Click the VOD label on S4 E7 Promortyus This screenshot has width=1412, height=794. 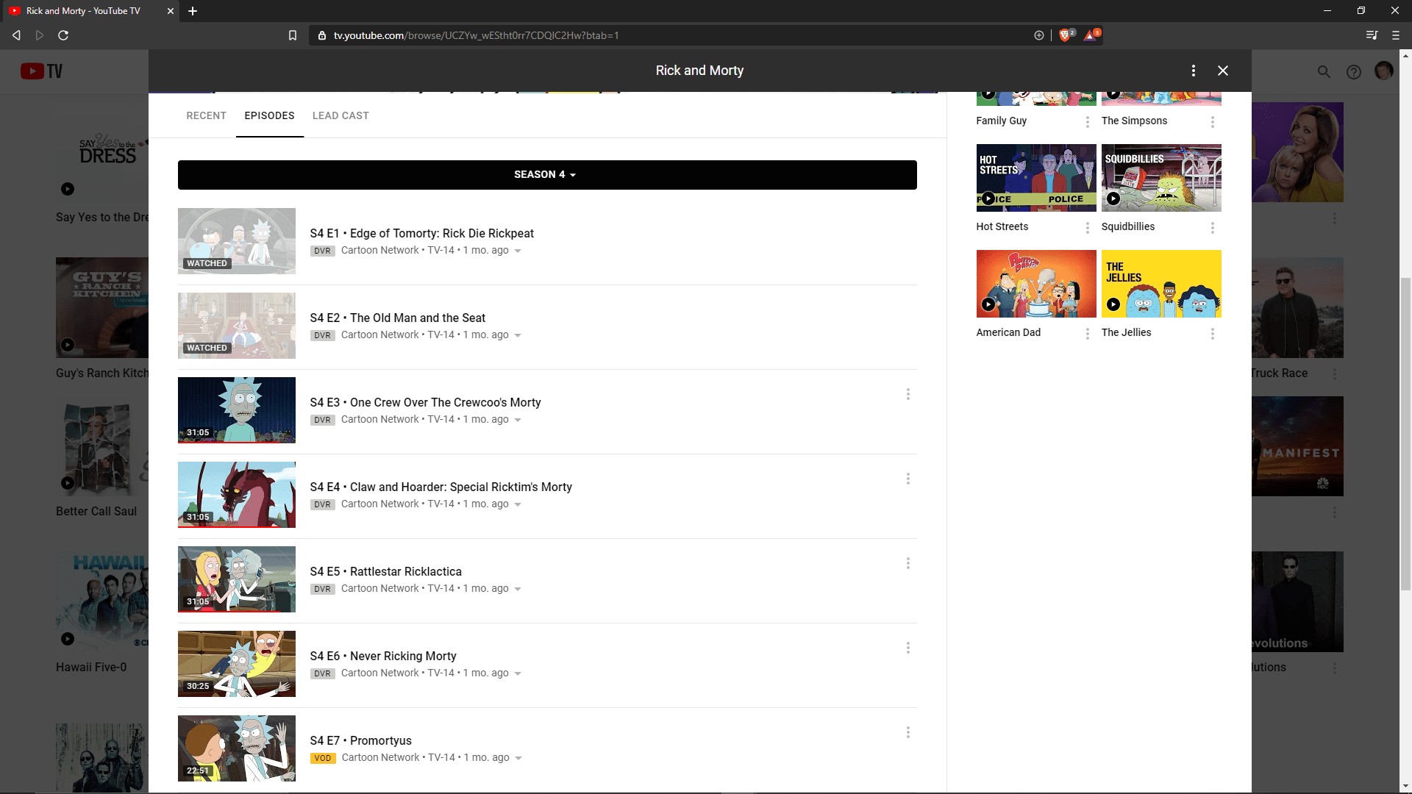coord(322,758)
